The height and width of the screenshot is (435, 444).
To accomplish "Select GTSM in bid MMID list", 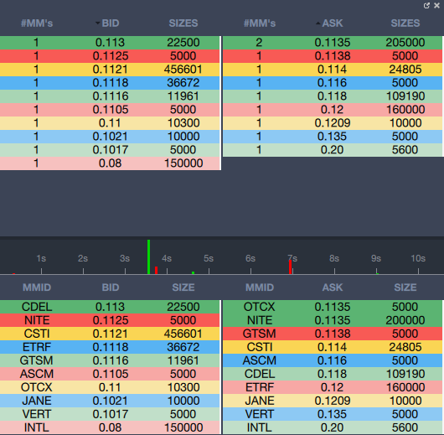I will pos(37,360).
